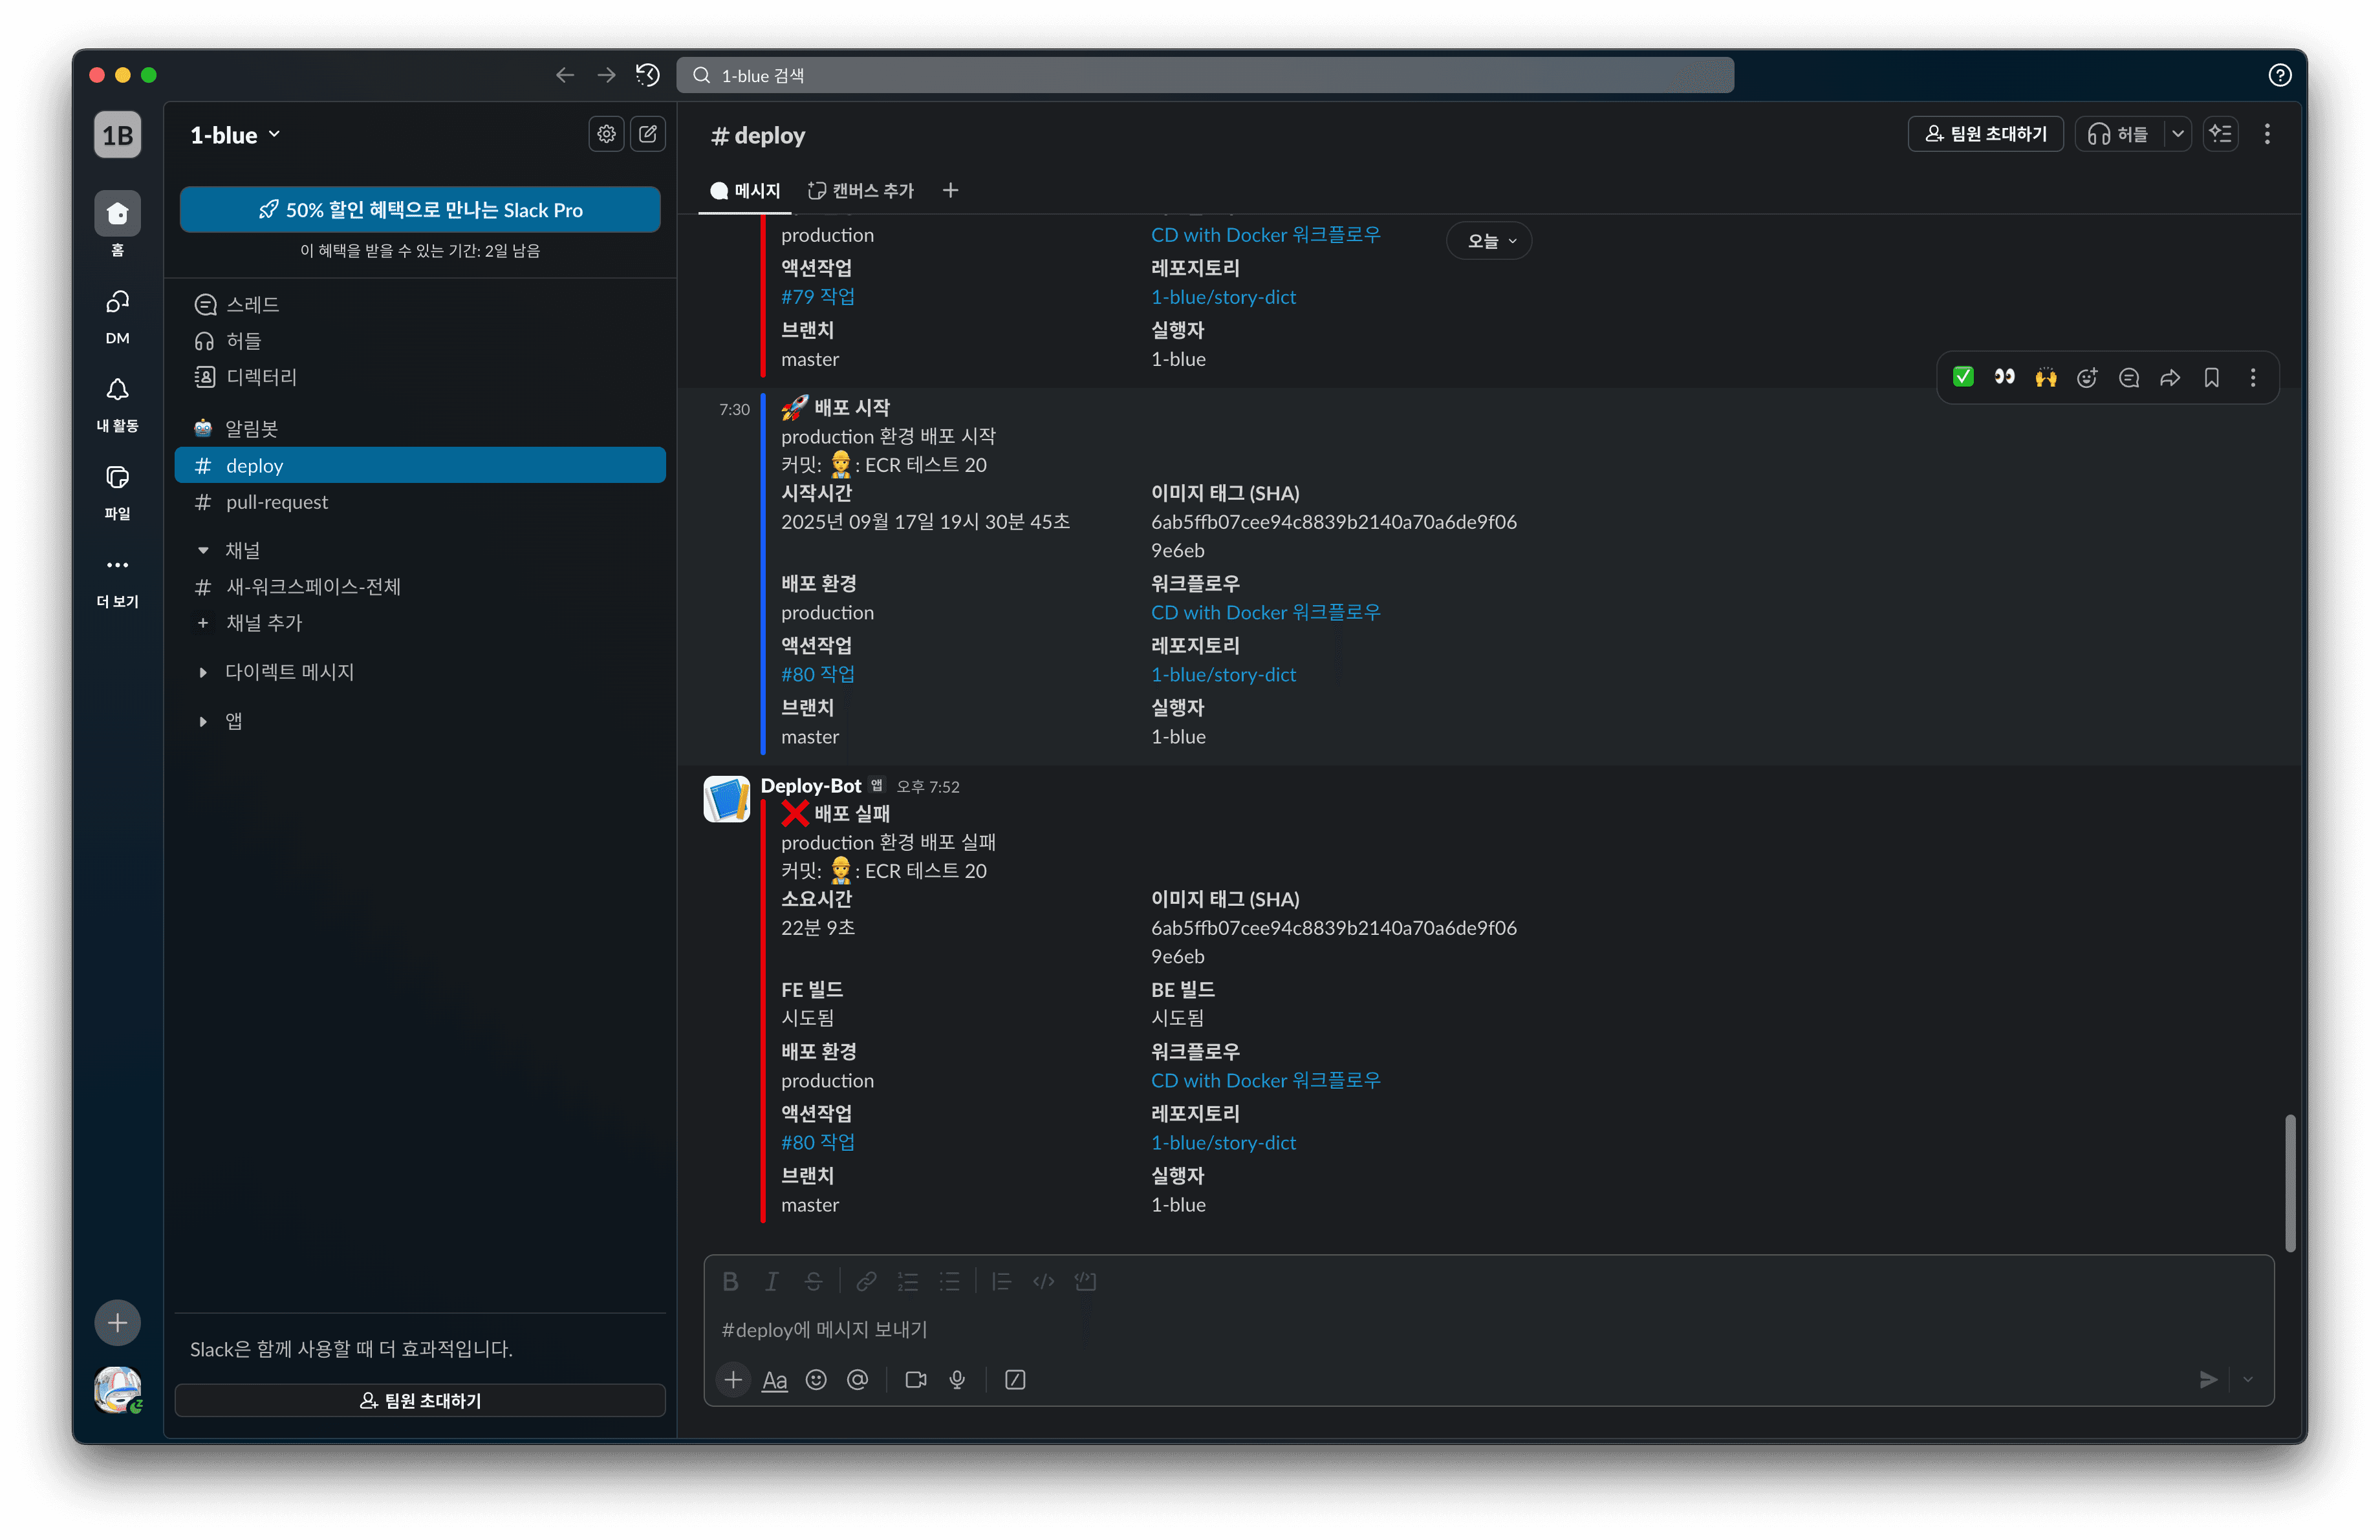Open the #80 작업 link in failed deploy
Image resolution: width=2380 pixels, height=1540 pixels.
coord(817,1142)
